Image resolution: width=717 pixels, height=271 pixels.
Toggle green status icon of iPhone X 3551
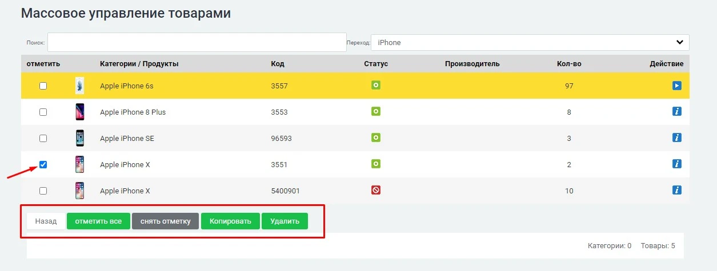coord(376,164)
